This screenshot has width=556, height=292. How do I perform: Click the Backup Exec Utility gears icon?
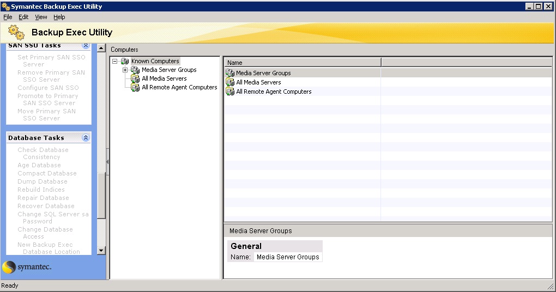coord(16,33)
